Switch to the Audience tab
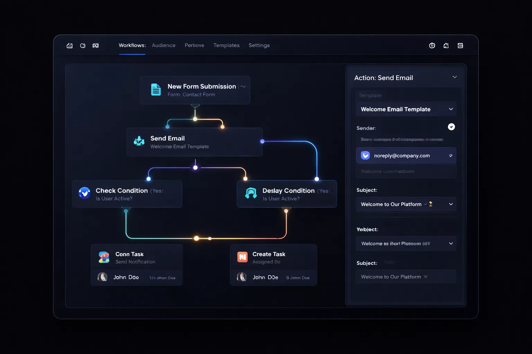 tap(163, 45)
